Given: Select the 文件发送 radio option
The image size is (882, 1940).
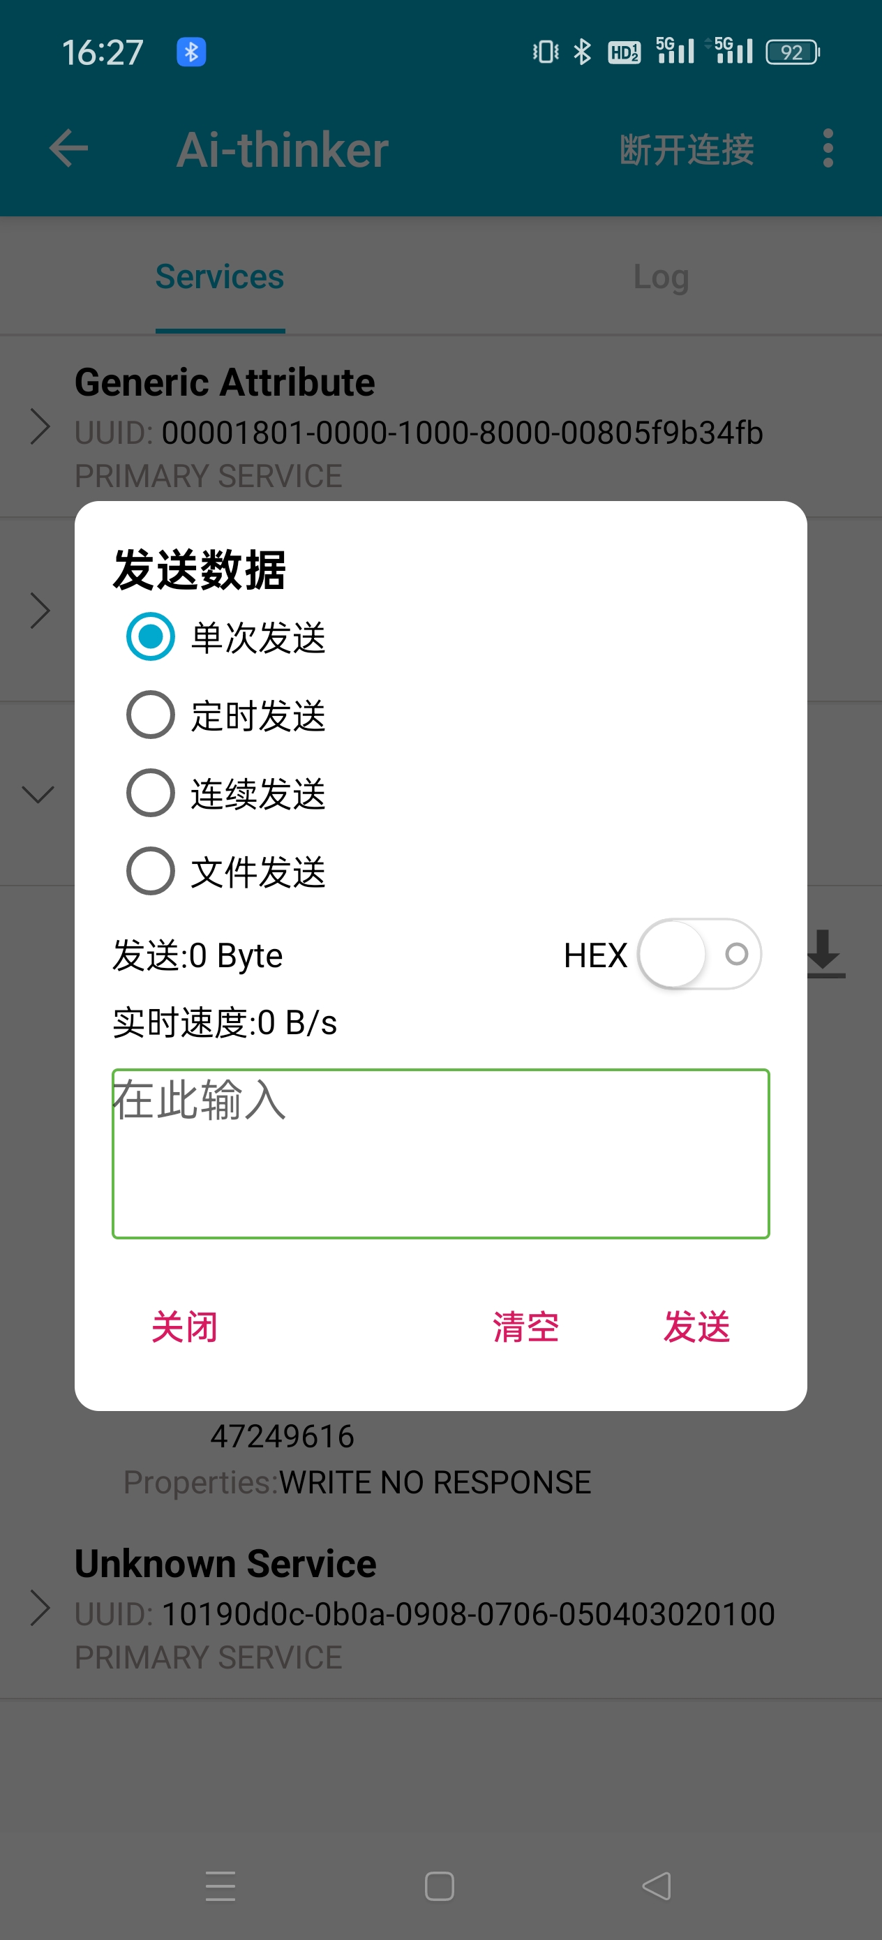Looking at the screenshot, I should coord(226,872).
